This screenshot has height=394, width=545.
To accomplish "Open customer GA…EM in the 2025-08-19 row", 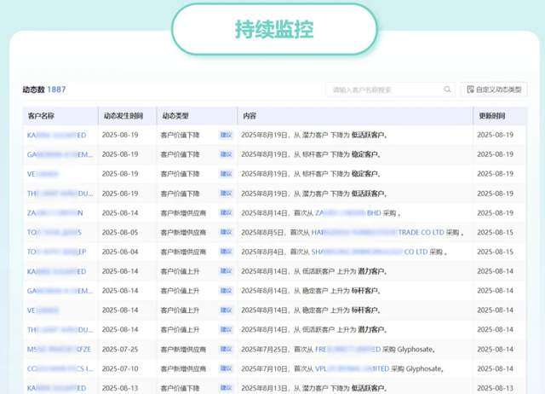I will click(x=60, y=154).
